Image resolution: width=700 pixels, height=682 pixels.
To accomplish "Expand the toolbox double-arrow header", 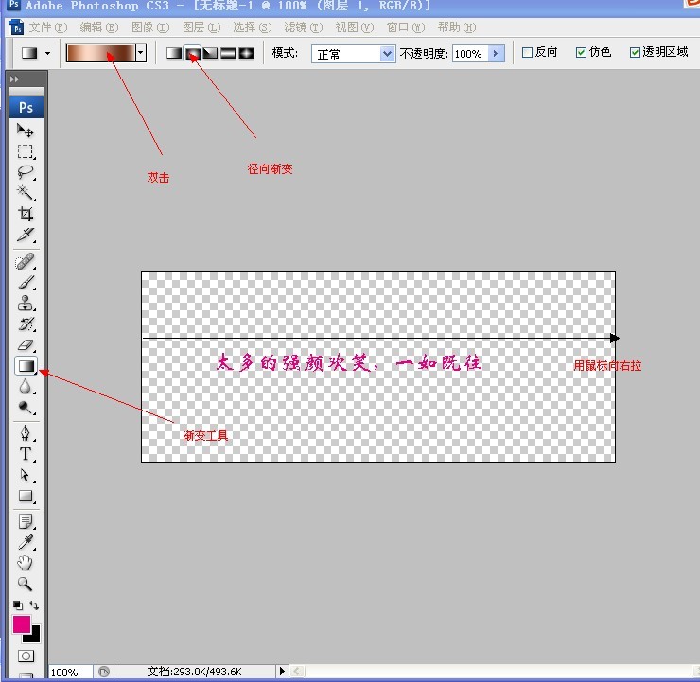I will click(x=14, y=79).
